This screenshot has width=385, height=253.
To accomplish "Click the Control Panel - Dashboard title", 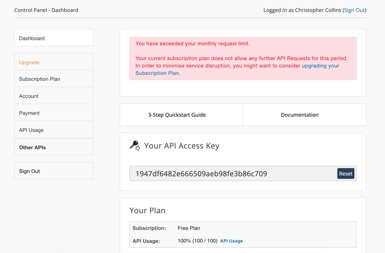I will 46,10.
